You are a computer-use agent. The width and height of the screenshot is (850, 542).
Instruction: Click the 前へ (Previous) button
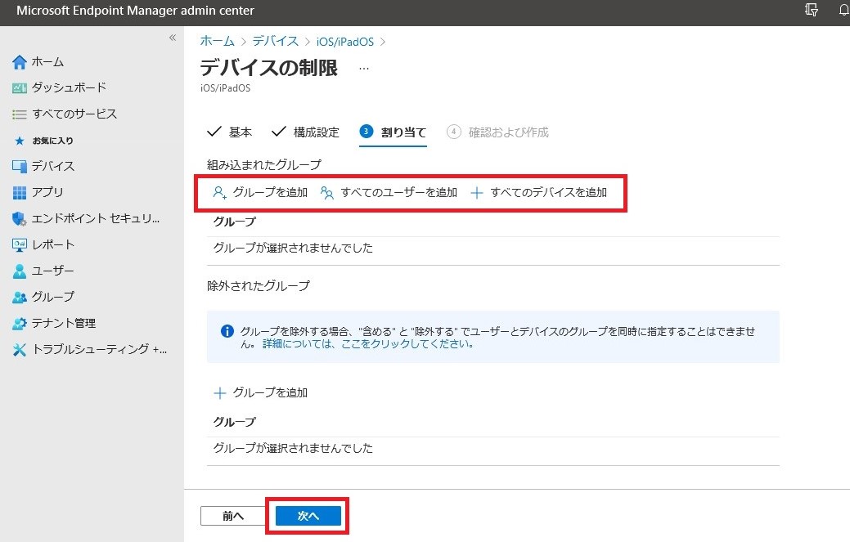pos(233,516)
